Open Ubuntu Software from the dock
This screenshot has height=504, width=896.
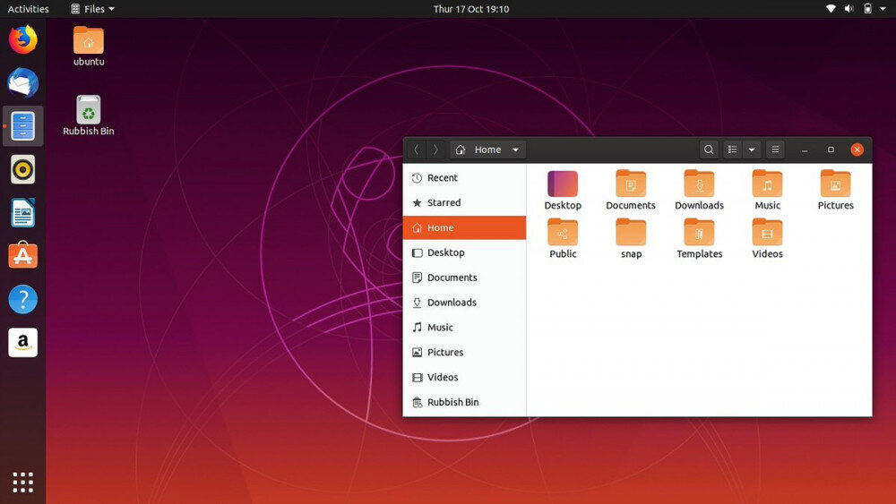pyautogui.click(x=23, y=255)
